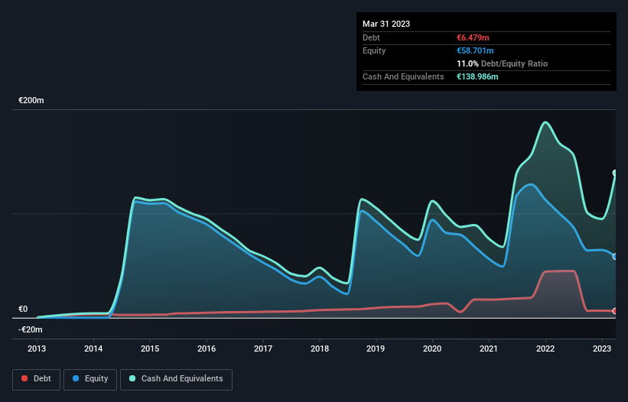Select the 2020 x-axis label
This screenshot has width=628, height=402.
432,349
